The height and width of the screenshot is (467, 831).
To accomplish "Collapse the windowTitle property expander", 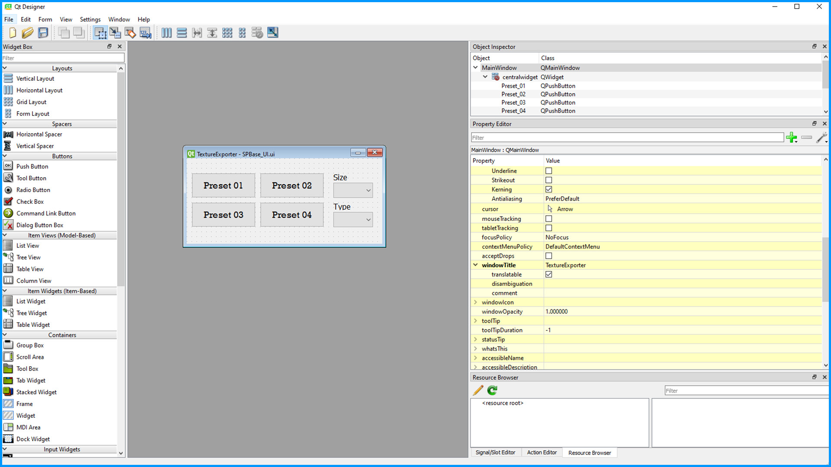I will (475, 265).
